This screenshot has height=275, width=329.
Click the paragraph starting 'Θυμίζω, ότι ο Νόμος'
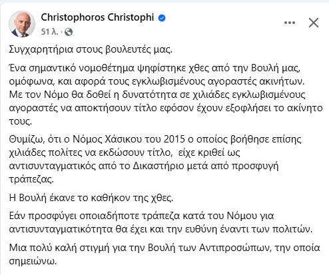[x=155, y=159]
